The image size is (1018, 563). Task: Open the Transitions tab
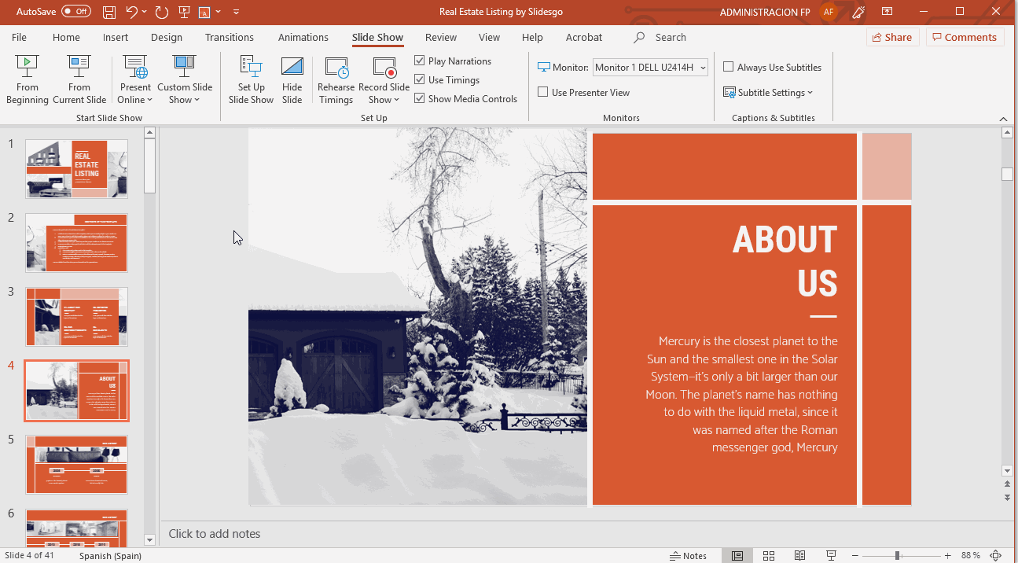[x=229, y=37]
